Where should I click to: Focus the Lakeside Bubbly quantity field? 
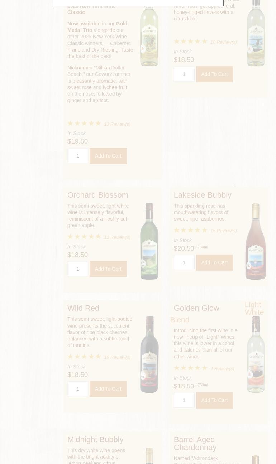point(184,262)
